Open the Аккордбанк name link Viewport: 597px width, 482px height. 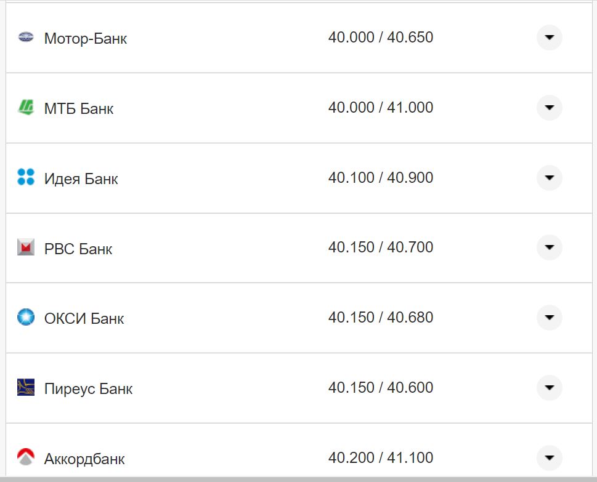84,459
